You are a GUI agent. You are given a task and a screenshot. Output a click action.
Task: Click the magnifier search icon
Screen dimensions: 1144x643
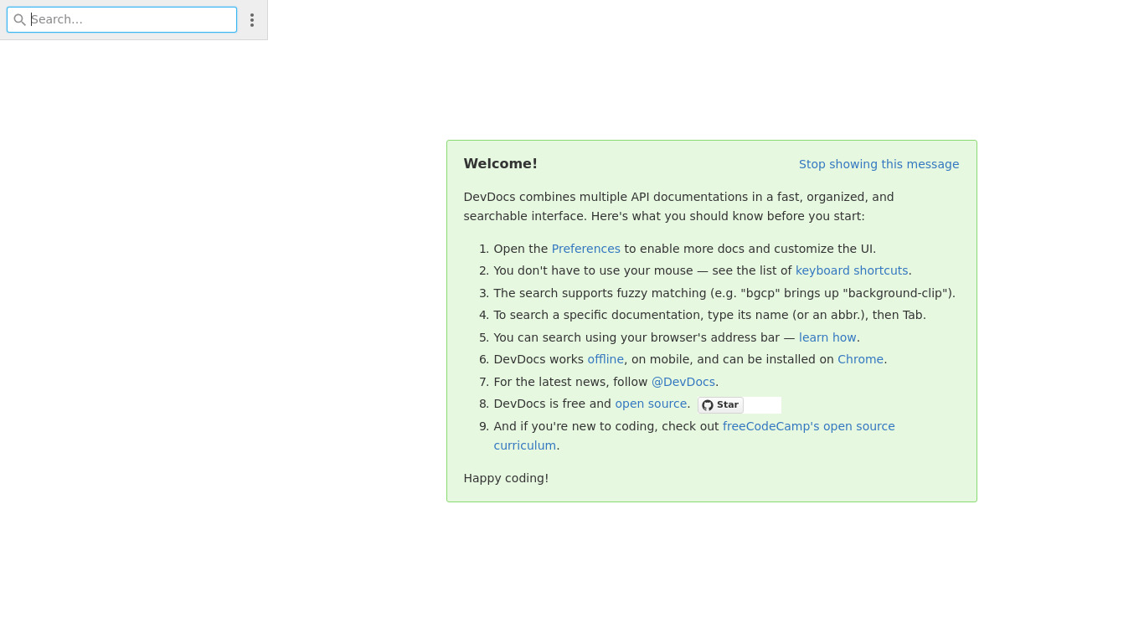(19, 19)
